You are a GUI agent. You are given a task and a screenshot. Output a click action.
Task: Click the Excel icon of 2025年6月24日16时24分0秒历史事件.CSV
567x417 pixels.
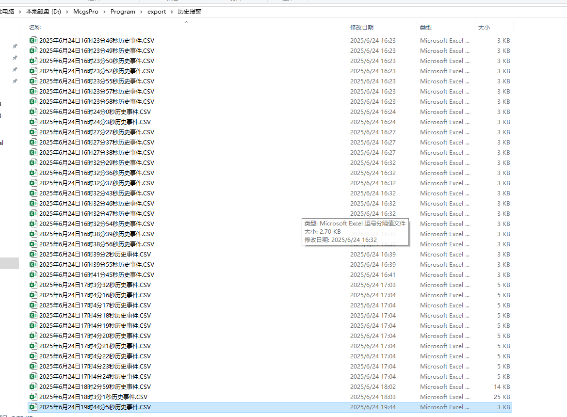pyautogui.click(x=33, y=112)
